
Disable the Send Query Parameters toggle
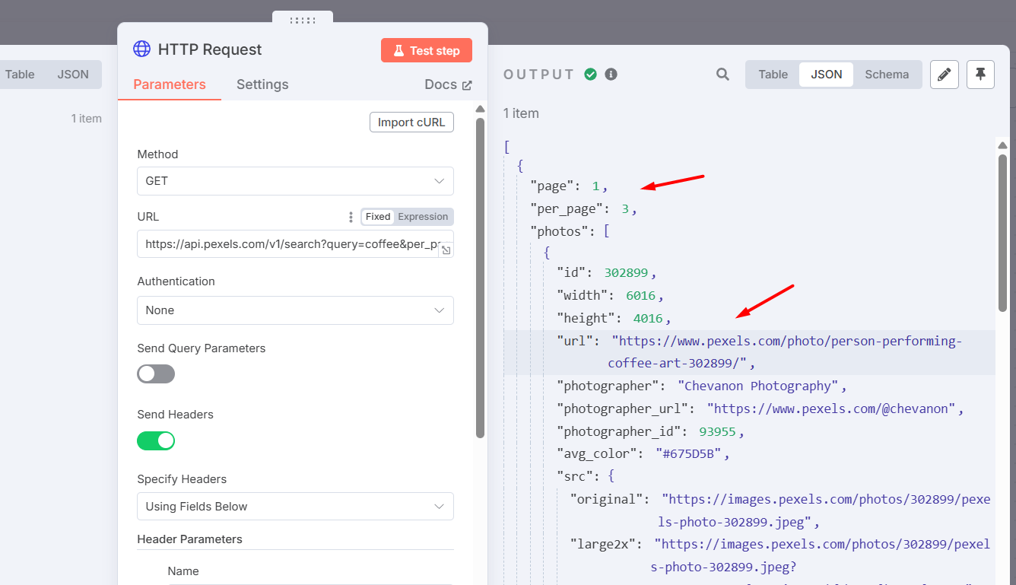156,374
